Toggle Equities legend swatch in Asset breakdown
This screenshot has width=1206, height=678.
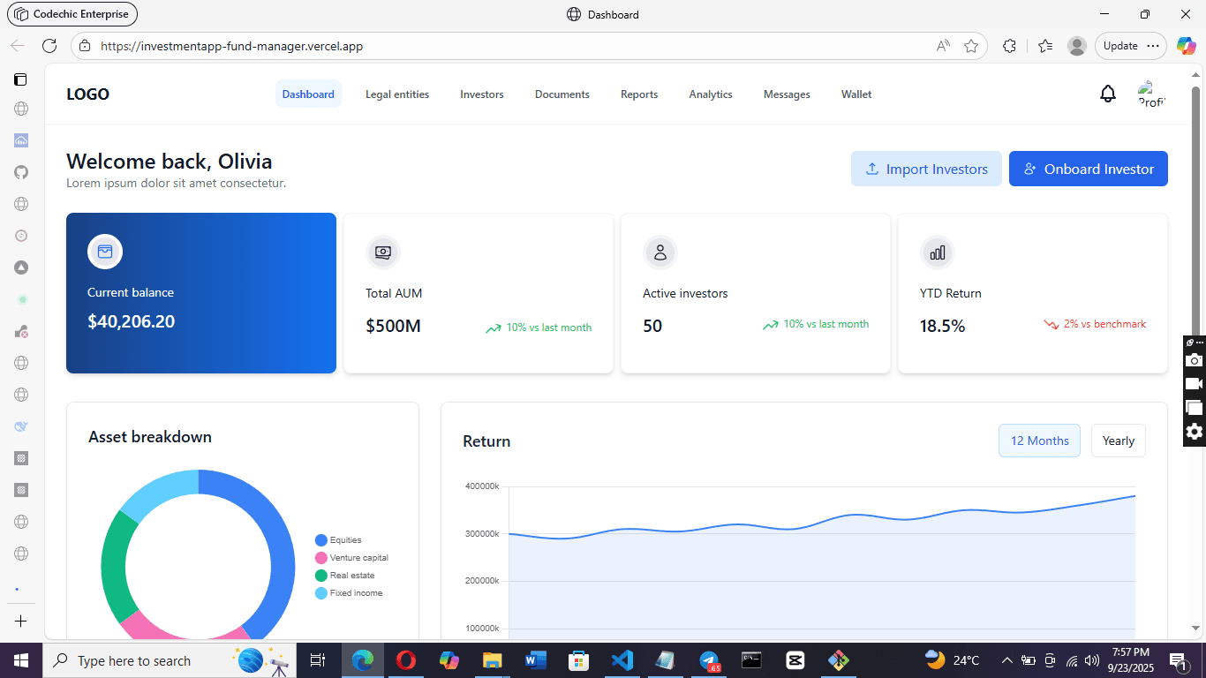click(x=321, y=540)
